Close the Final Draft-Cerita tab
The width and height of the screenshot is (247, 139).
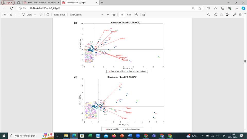click(x=58, y=3)
